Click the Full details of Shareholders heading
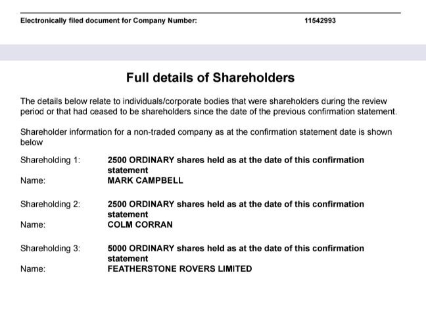This screenshot has width=426, height=325. pyautogui.click(x=210, y=78)
